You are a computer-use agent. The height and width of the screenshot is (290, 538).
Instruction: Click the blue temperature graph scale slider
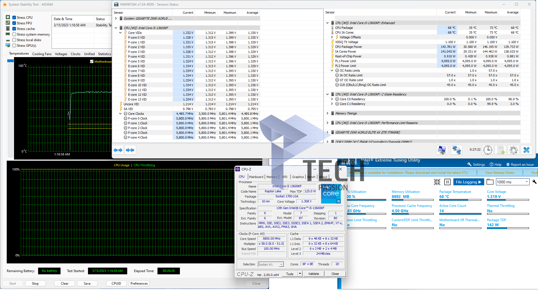click(10, 61)
